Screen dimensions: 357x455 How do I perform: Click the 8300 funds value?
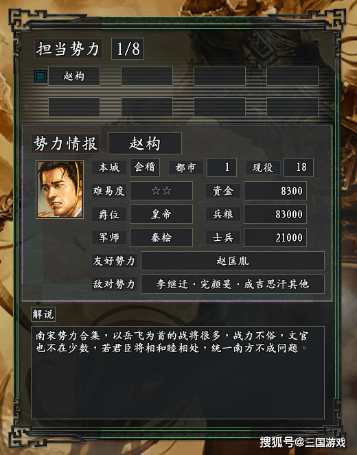(x=275, y=191)
